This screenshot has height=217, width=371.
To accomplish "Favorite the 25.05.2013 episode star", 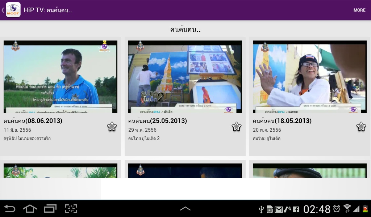I will pyautogui.click(x=236, y=127).
